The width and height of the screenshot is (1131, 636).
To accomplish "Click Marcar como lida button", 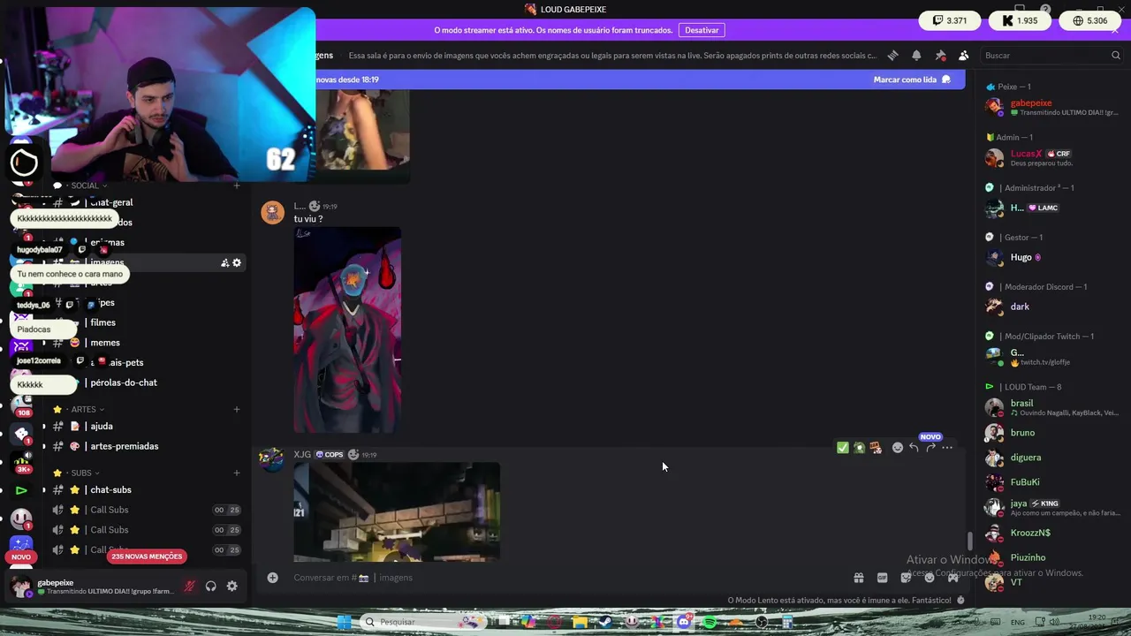I will tap(912, 79).
